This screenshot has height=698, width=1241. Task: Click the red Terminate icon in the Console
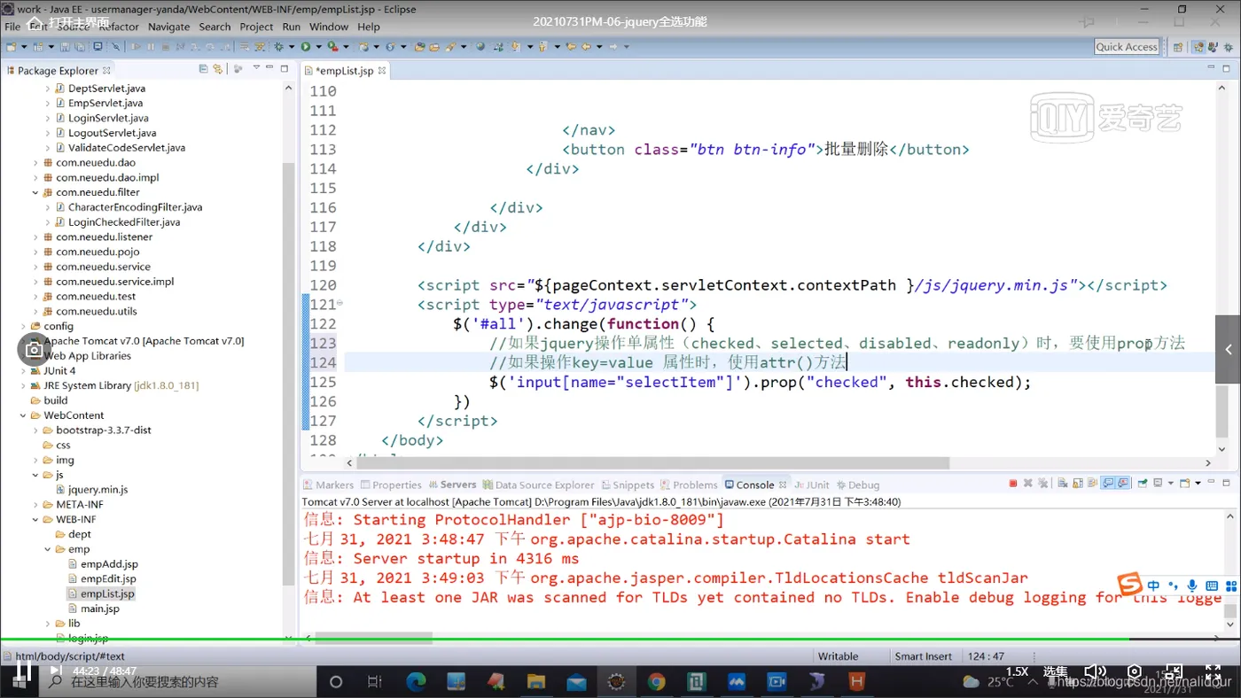click(1012, 484)
